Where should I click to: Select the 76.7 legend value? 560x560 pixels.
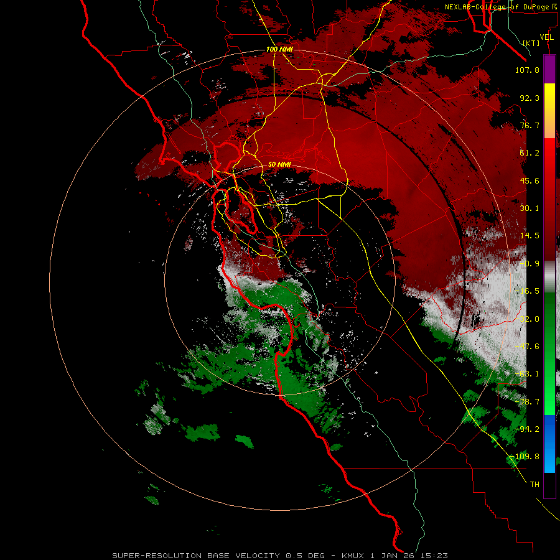click(x=530, y=125)
